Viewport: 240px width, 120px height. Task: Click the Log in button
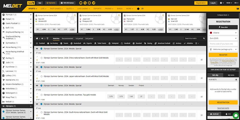click(x=213, y=3)
